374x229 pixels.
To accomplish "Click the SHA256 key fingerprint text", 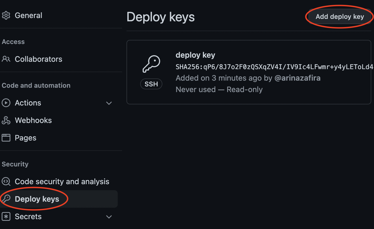I will (274, 67).
